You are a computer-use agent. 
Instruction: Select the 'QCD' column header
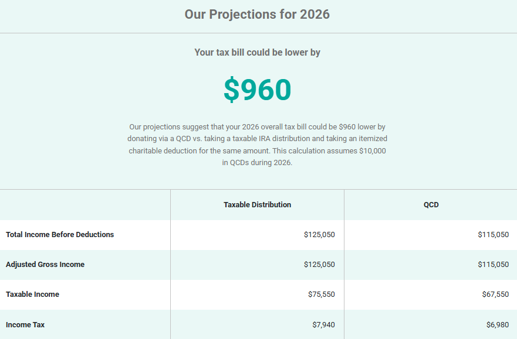pyautogui.click(x=431, y=205)
